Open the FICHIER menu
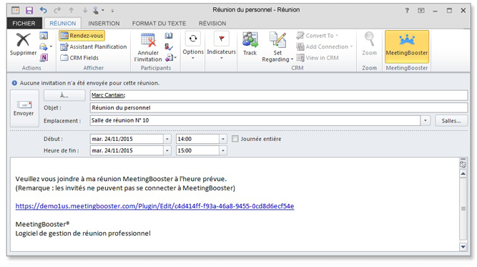The height and width of the screenshot is (267, 477). coord(24,24)
